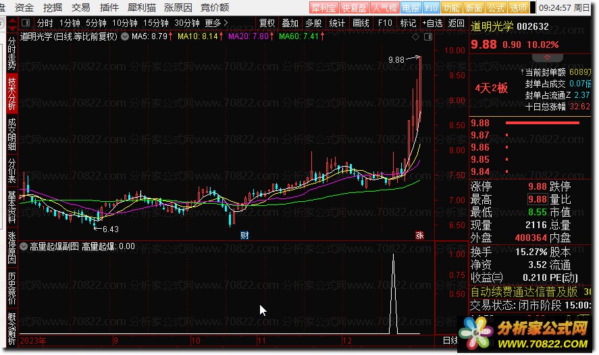Click the red up arrow atop the left sidebar

pos(12,21)
